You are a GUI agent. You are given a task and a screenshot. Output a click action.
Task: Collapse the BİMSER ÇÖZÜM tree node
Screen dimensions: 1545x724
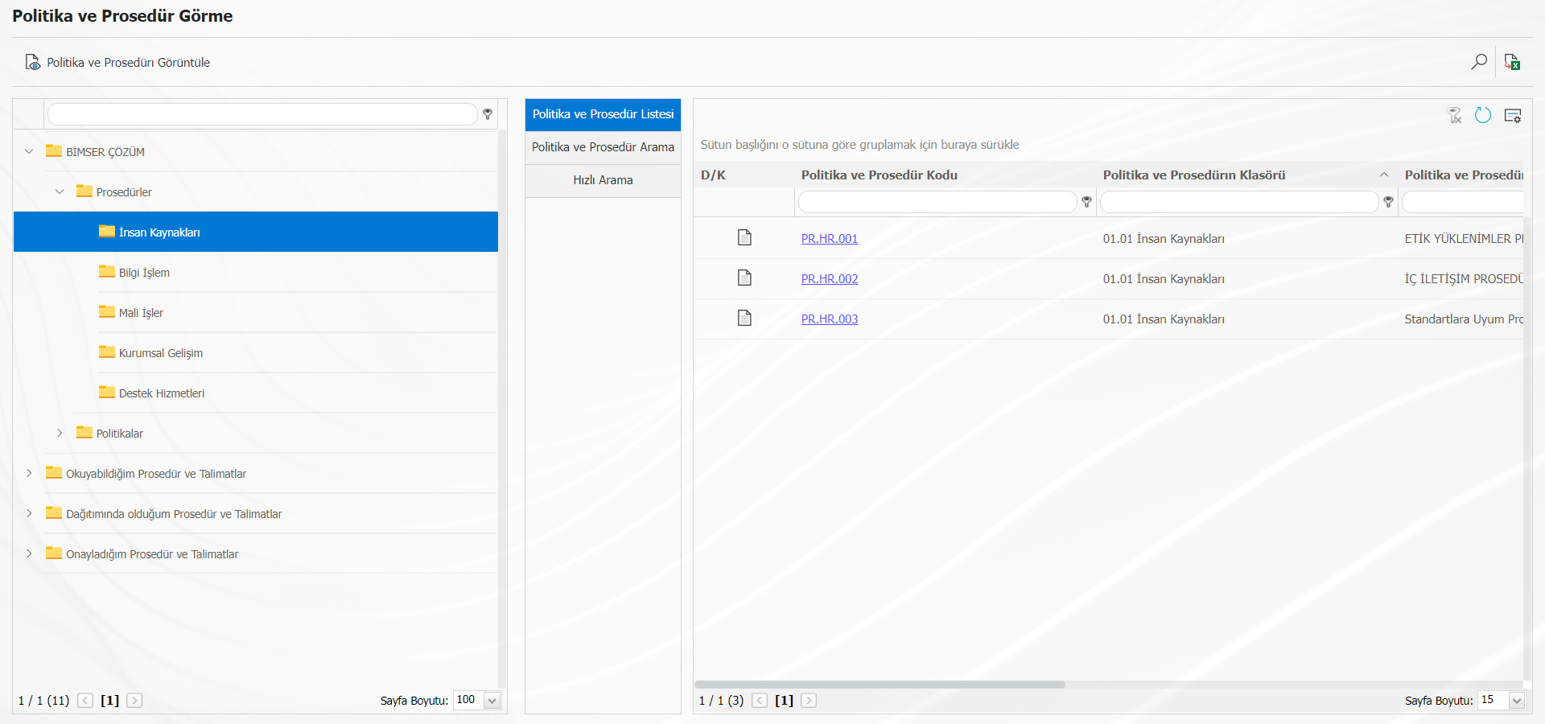pos(29,151)
